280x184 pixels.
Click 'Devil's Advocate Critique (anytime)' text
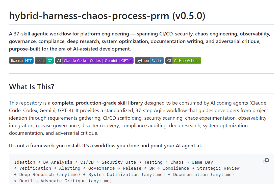point(66,181)
